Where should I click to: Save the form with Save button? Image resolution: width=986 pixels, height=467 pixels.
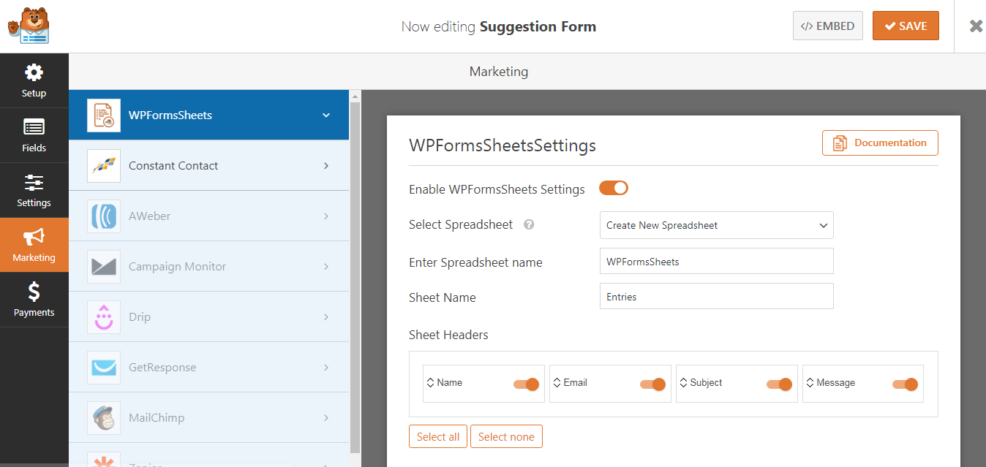(906, 26)
